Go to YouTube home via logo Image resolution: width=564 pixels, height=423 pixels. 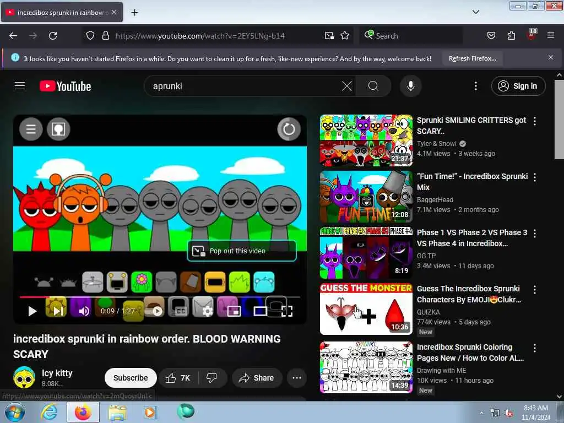pos(66,86)
